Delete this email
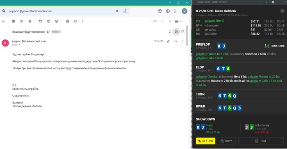 click(30, 21)
